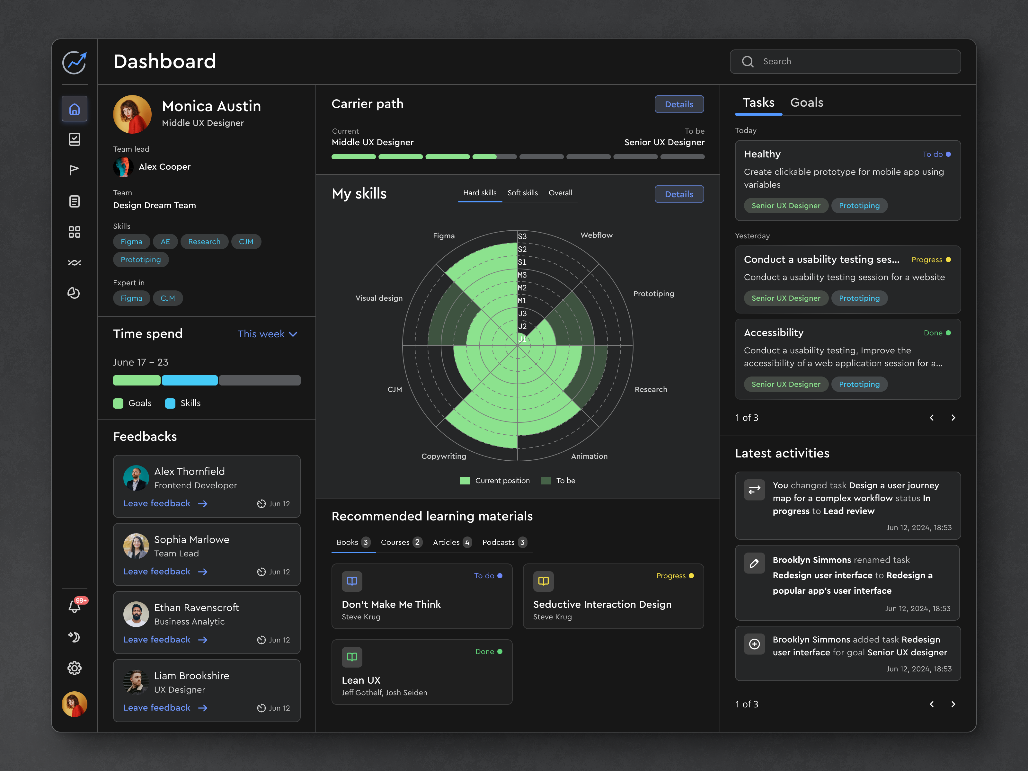
Task: Open the analytics trends icon in sidebar
Action: pos(74,262)
